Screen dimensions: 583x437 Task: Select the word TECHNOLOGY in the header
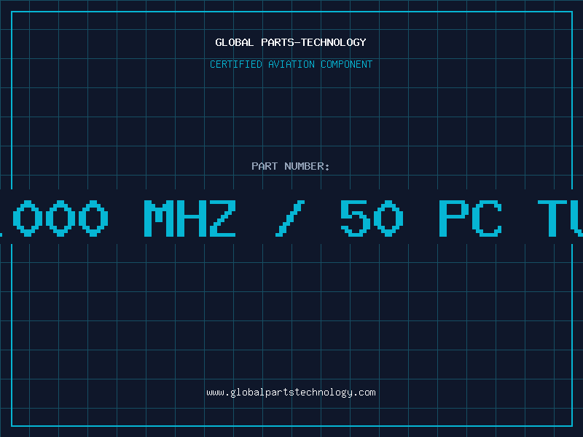[x=334, y=42]
